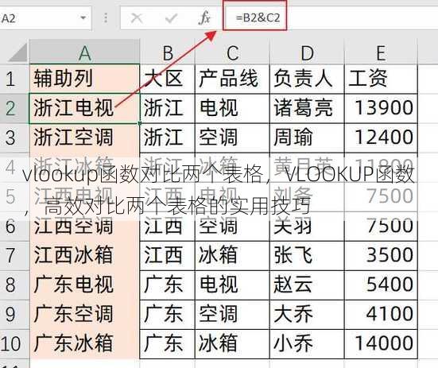
Task: Select row 2 header
Action: [x=14, y=108]
